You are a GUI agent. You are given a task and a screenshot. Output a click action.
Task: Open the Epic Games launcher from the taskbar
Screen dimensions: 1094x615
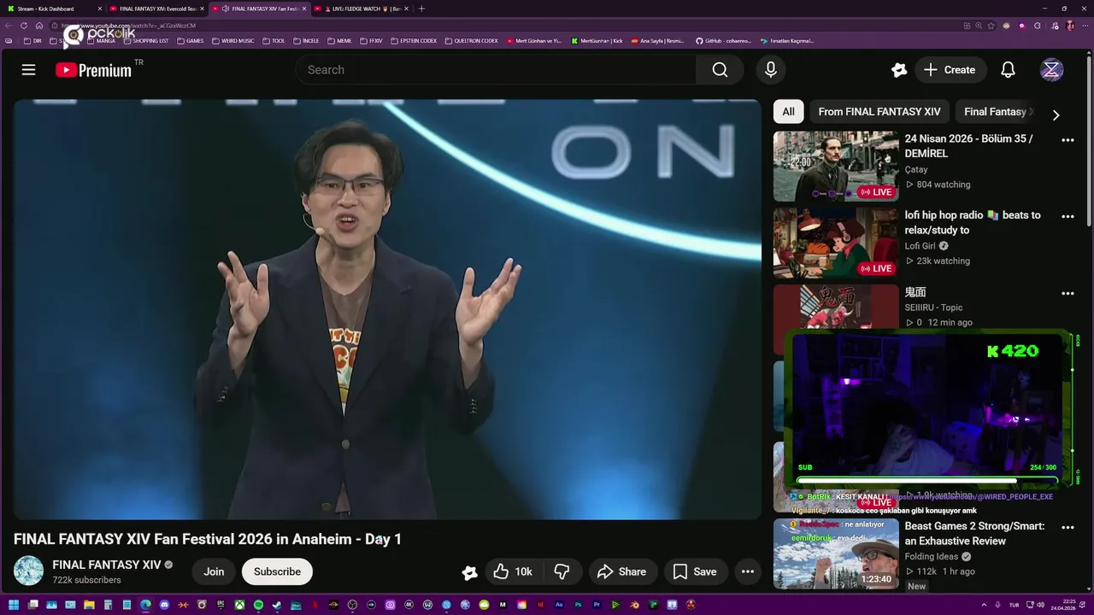pos(221,606)
